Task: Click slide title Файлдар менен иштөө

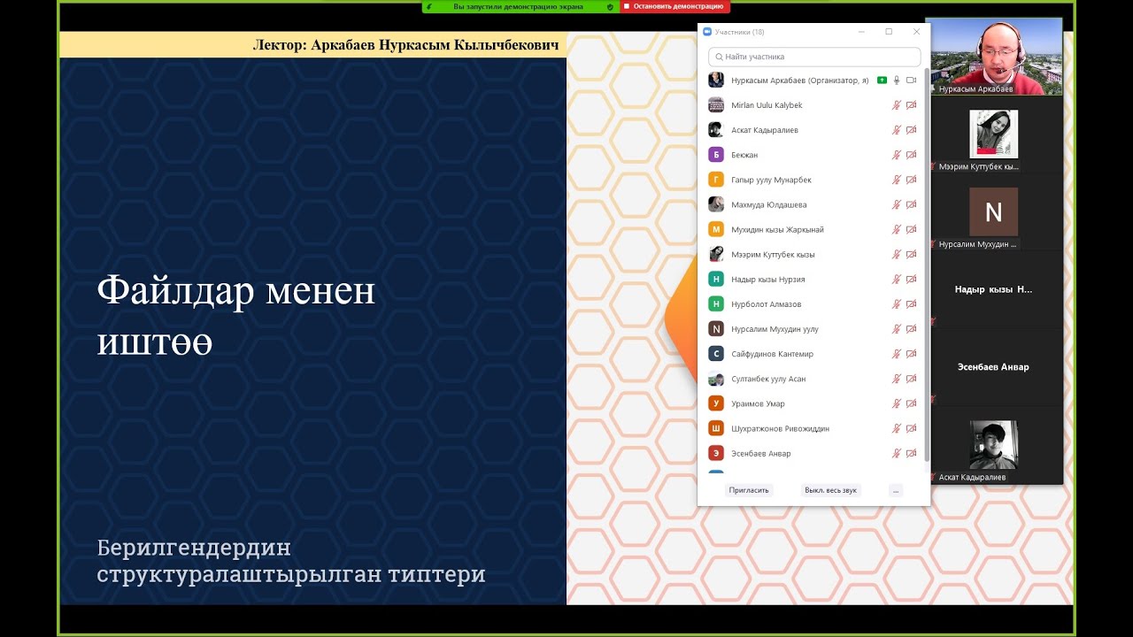Action: [235, 317]
